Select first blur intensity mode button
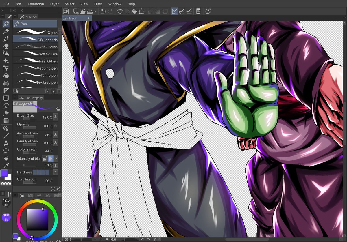 [x=45, y=158]
